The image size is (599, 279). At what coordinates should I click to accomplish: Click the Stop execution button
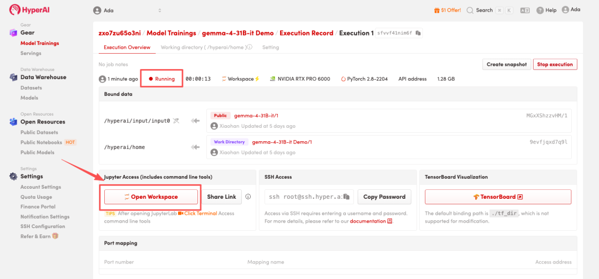click(x=555, y=64)
